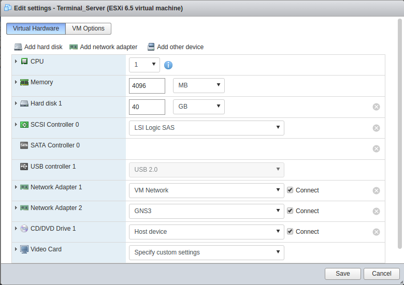Click the Hard disk 1 drive icon

[24, 103]
